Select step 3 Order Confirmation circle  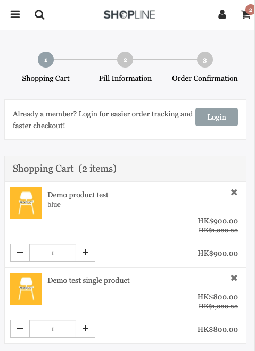pyautogui.click(x=205, y=60)
